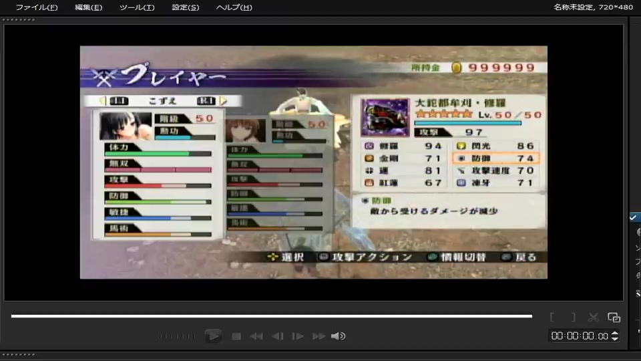Click the 攻撃速度 70 attribute row
Image resolution: width=641 pixels, height=361 pixels.
pyautogui.click(x=495, y=170)
